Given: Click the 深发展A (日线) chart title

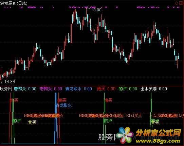Looking at the screenshot, I should click(14, 3).
